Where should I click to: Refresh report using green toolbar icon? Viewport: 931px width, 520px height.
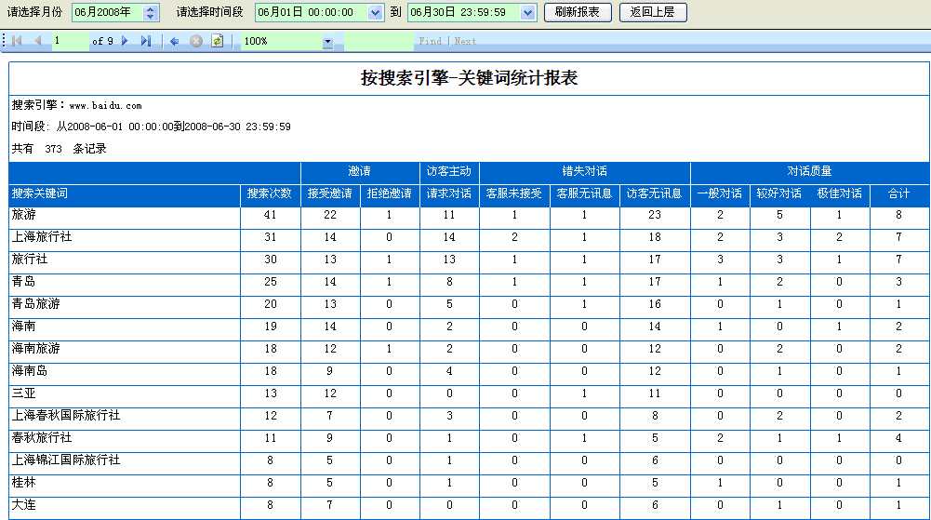click(217, 41)
